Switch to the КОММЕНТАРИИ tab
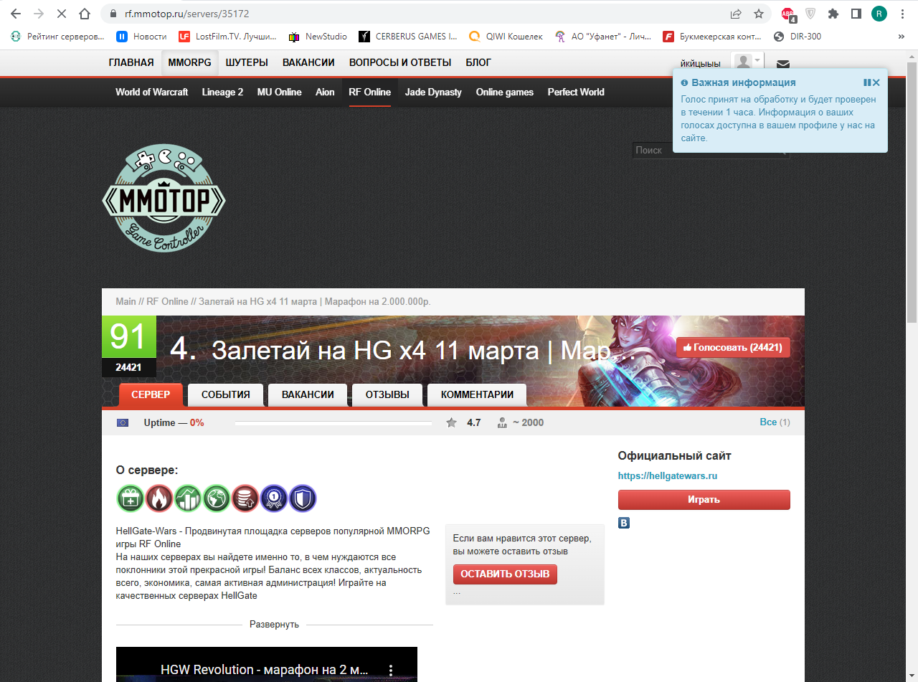This screenshot has height=682, width=918. pos(477,394)
